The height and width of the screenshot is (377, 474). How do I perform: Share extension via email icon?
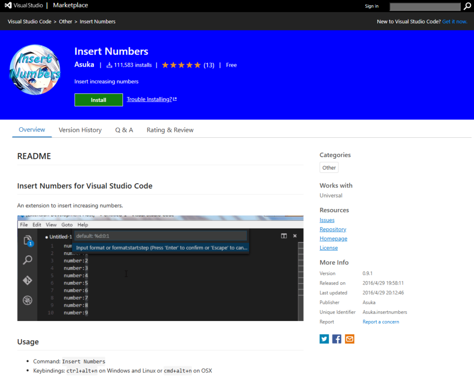349,339
